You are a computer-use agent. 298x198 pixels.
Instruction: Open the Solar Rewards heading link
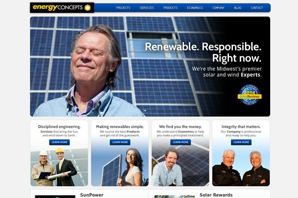[x=216, y=195]
